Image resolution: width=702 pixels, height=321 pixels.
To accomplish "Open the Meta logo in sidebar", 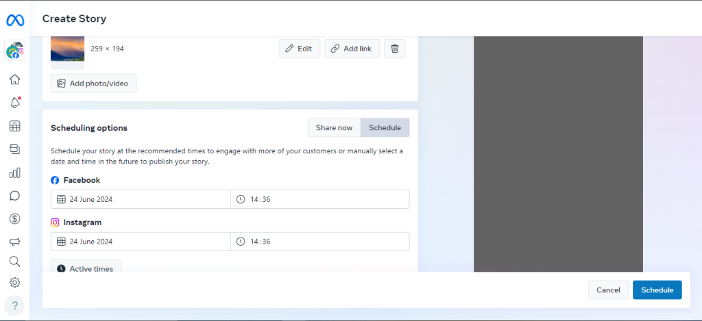I will (15, 20).
